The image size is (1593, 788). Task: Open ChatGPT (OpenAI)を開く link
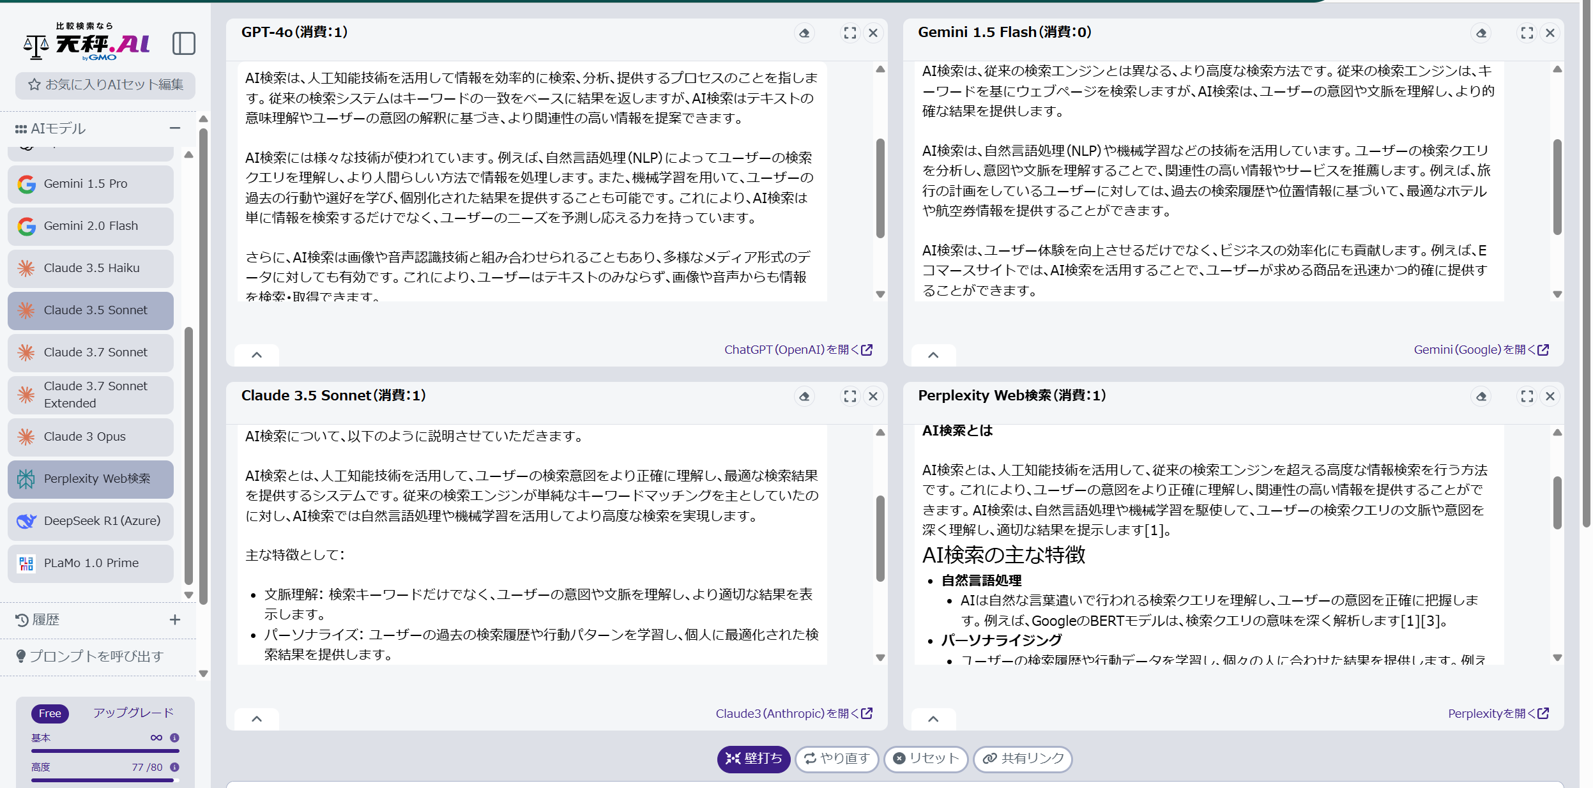(798, 350)
